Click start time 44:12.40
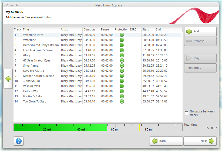Screen dimensions: 222x151 click(148, 91)
